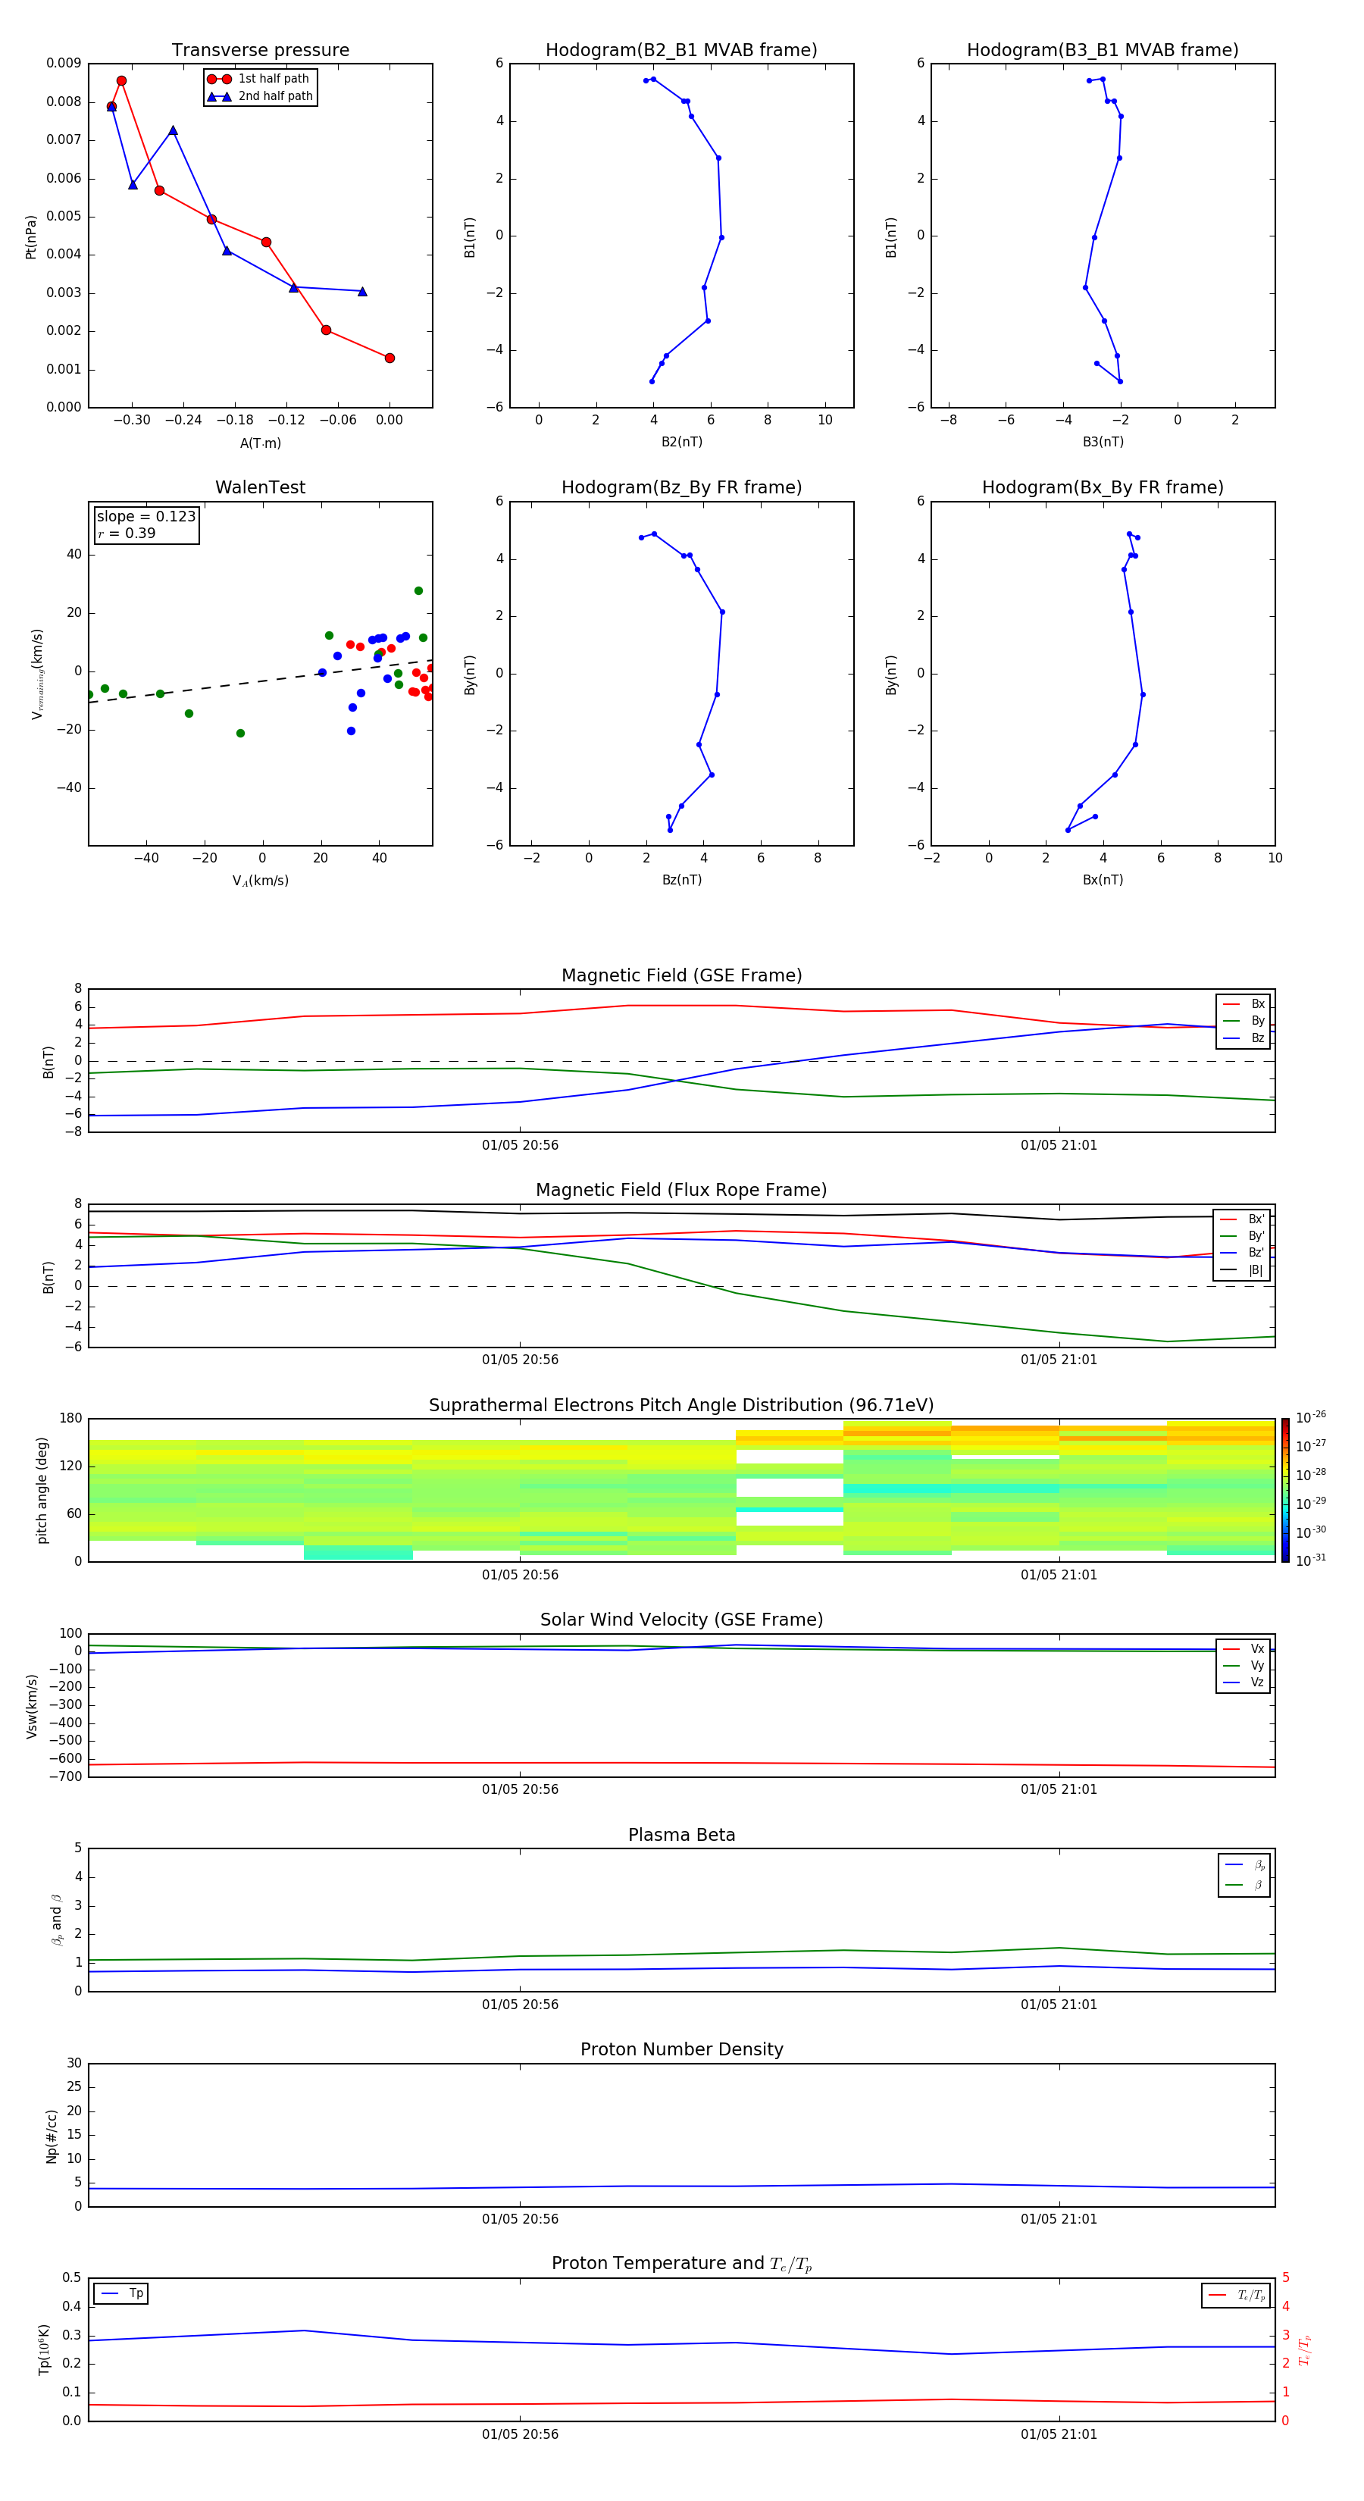Click the 'Vz' legend entry

[x=1244, y=1682]
